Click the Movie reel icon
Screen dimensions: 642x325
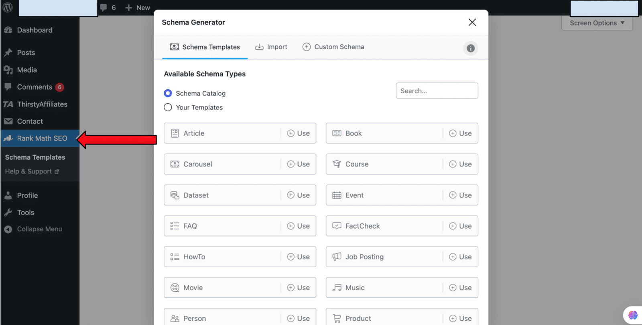pos(175,288)
